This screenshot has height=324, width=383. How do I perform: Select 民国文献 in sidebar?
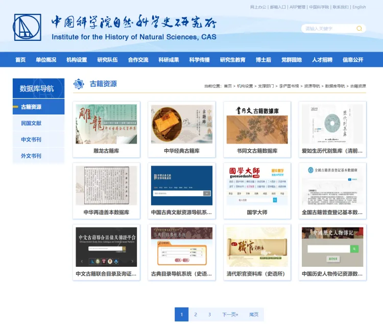(x=39, y=123)
